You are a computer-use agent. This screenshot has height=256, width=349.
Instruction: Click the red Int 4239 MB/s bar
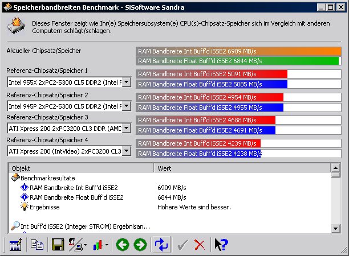click(198, 143)
